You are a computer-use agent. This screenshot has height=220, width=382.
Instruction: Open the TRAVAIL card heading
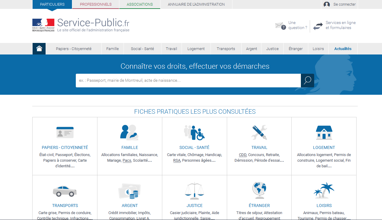[259, 147]
